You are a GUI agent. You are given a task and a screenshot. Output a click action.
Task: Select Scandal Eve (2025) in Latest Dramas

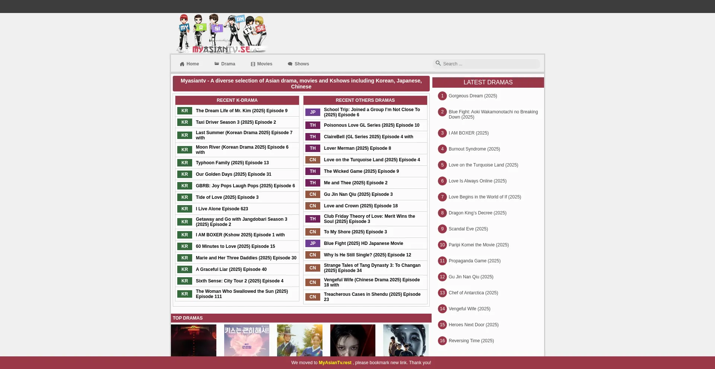pyautogui.click(x=468, y=229)
